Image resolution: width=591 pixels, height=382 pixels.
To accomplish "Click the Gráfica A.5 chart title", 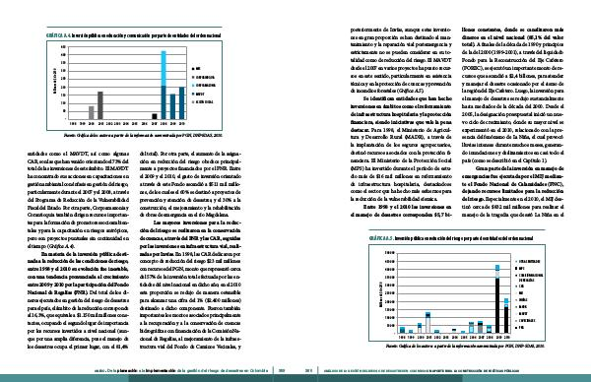I will click(451, 238).
